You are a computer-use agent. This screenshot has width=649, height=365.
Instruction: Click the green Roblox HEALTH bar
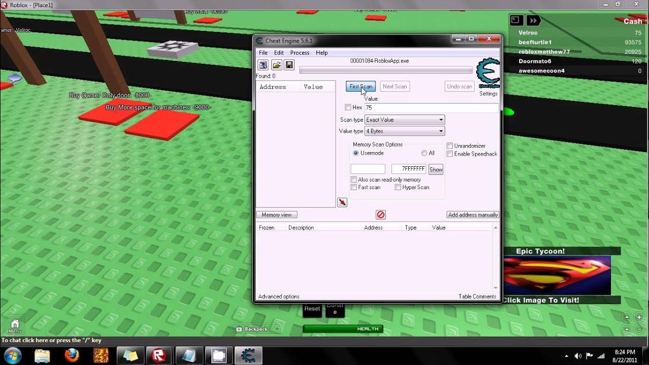point(343,329)
